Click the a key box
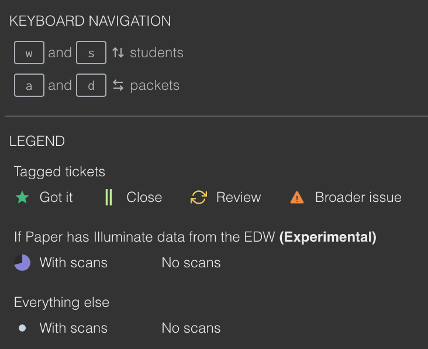The width and height of the screenshot is (428, 349). 29,85
